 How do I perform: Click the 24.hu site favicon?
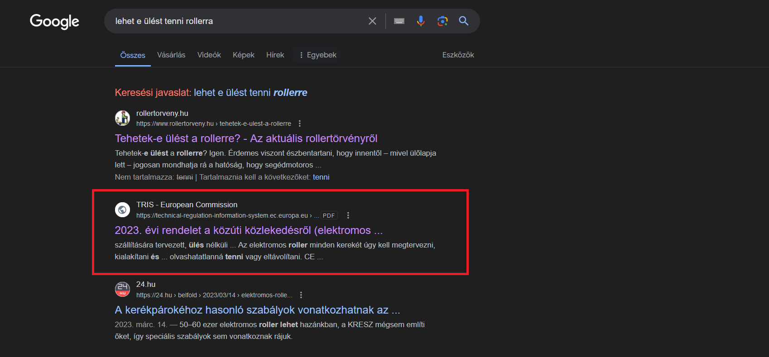click(x=122, y=289)
